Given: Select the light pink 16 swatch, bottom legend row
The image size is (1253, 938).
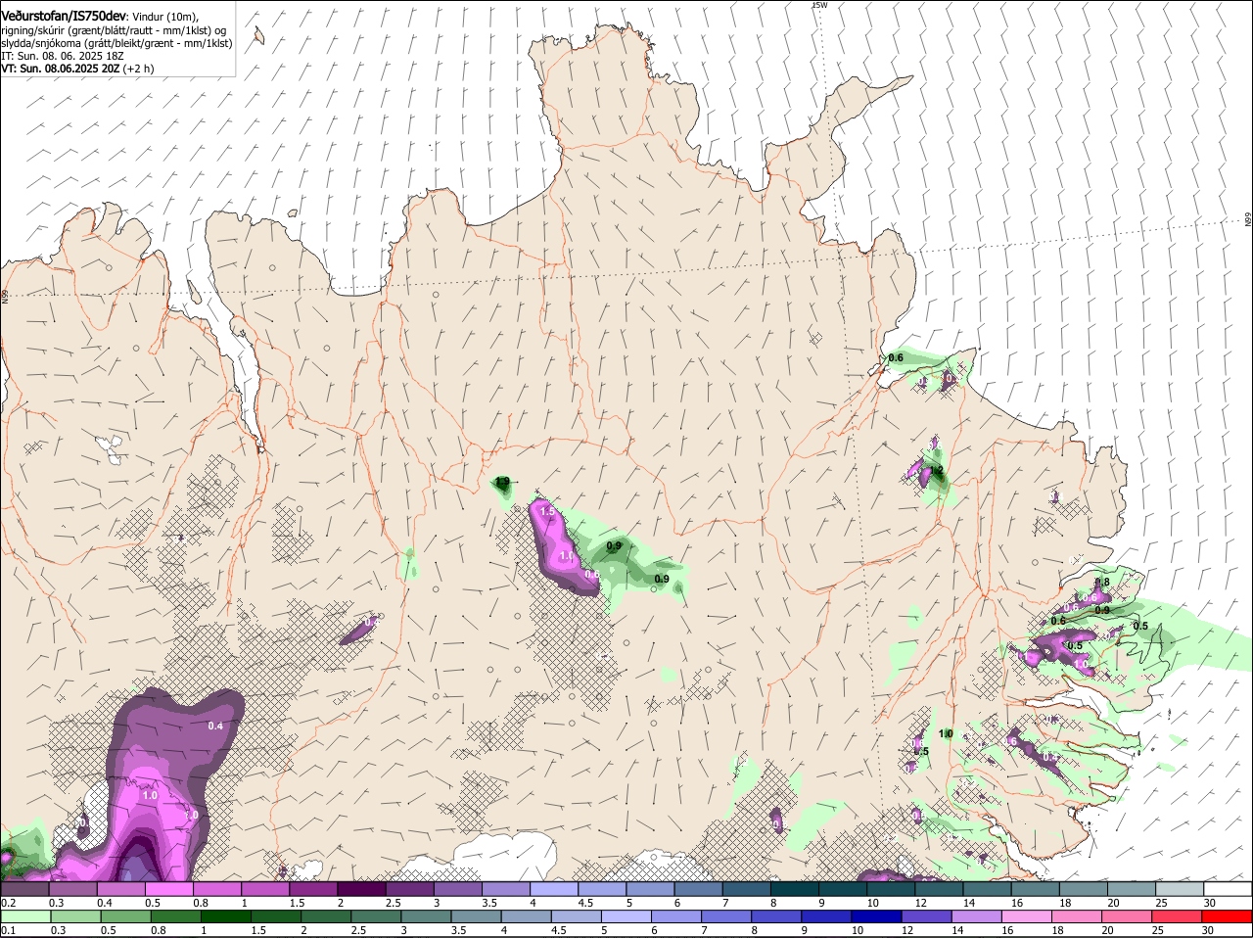Looking at the screenshot, I should [1028, 916].
